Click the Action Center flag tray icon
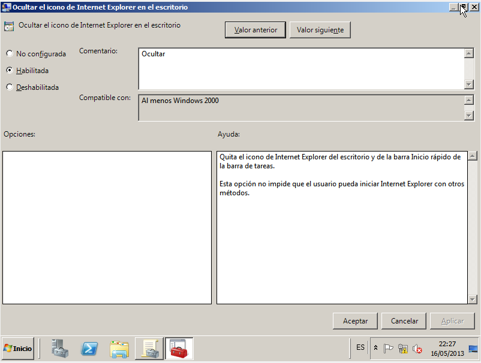The width and height of the screenshot is (481, 363). tap(388, 348)
